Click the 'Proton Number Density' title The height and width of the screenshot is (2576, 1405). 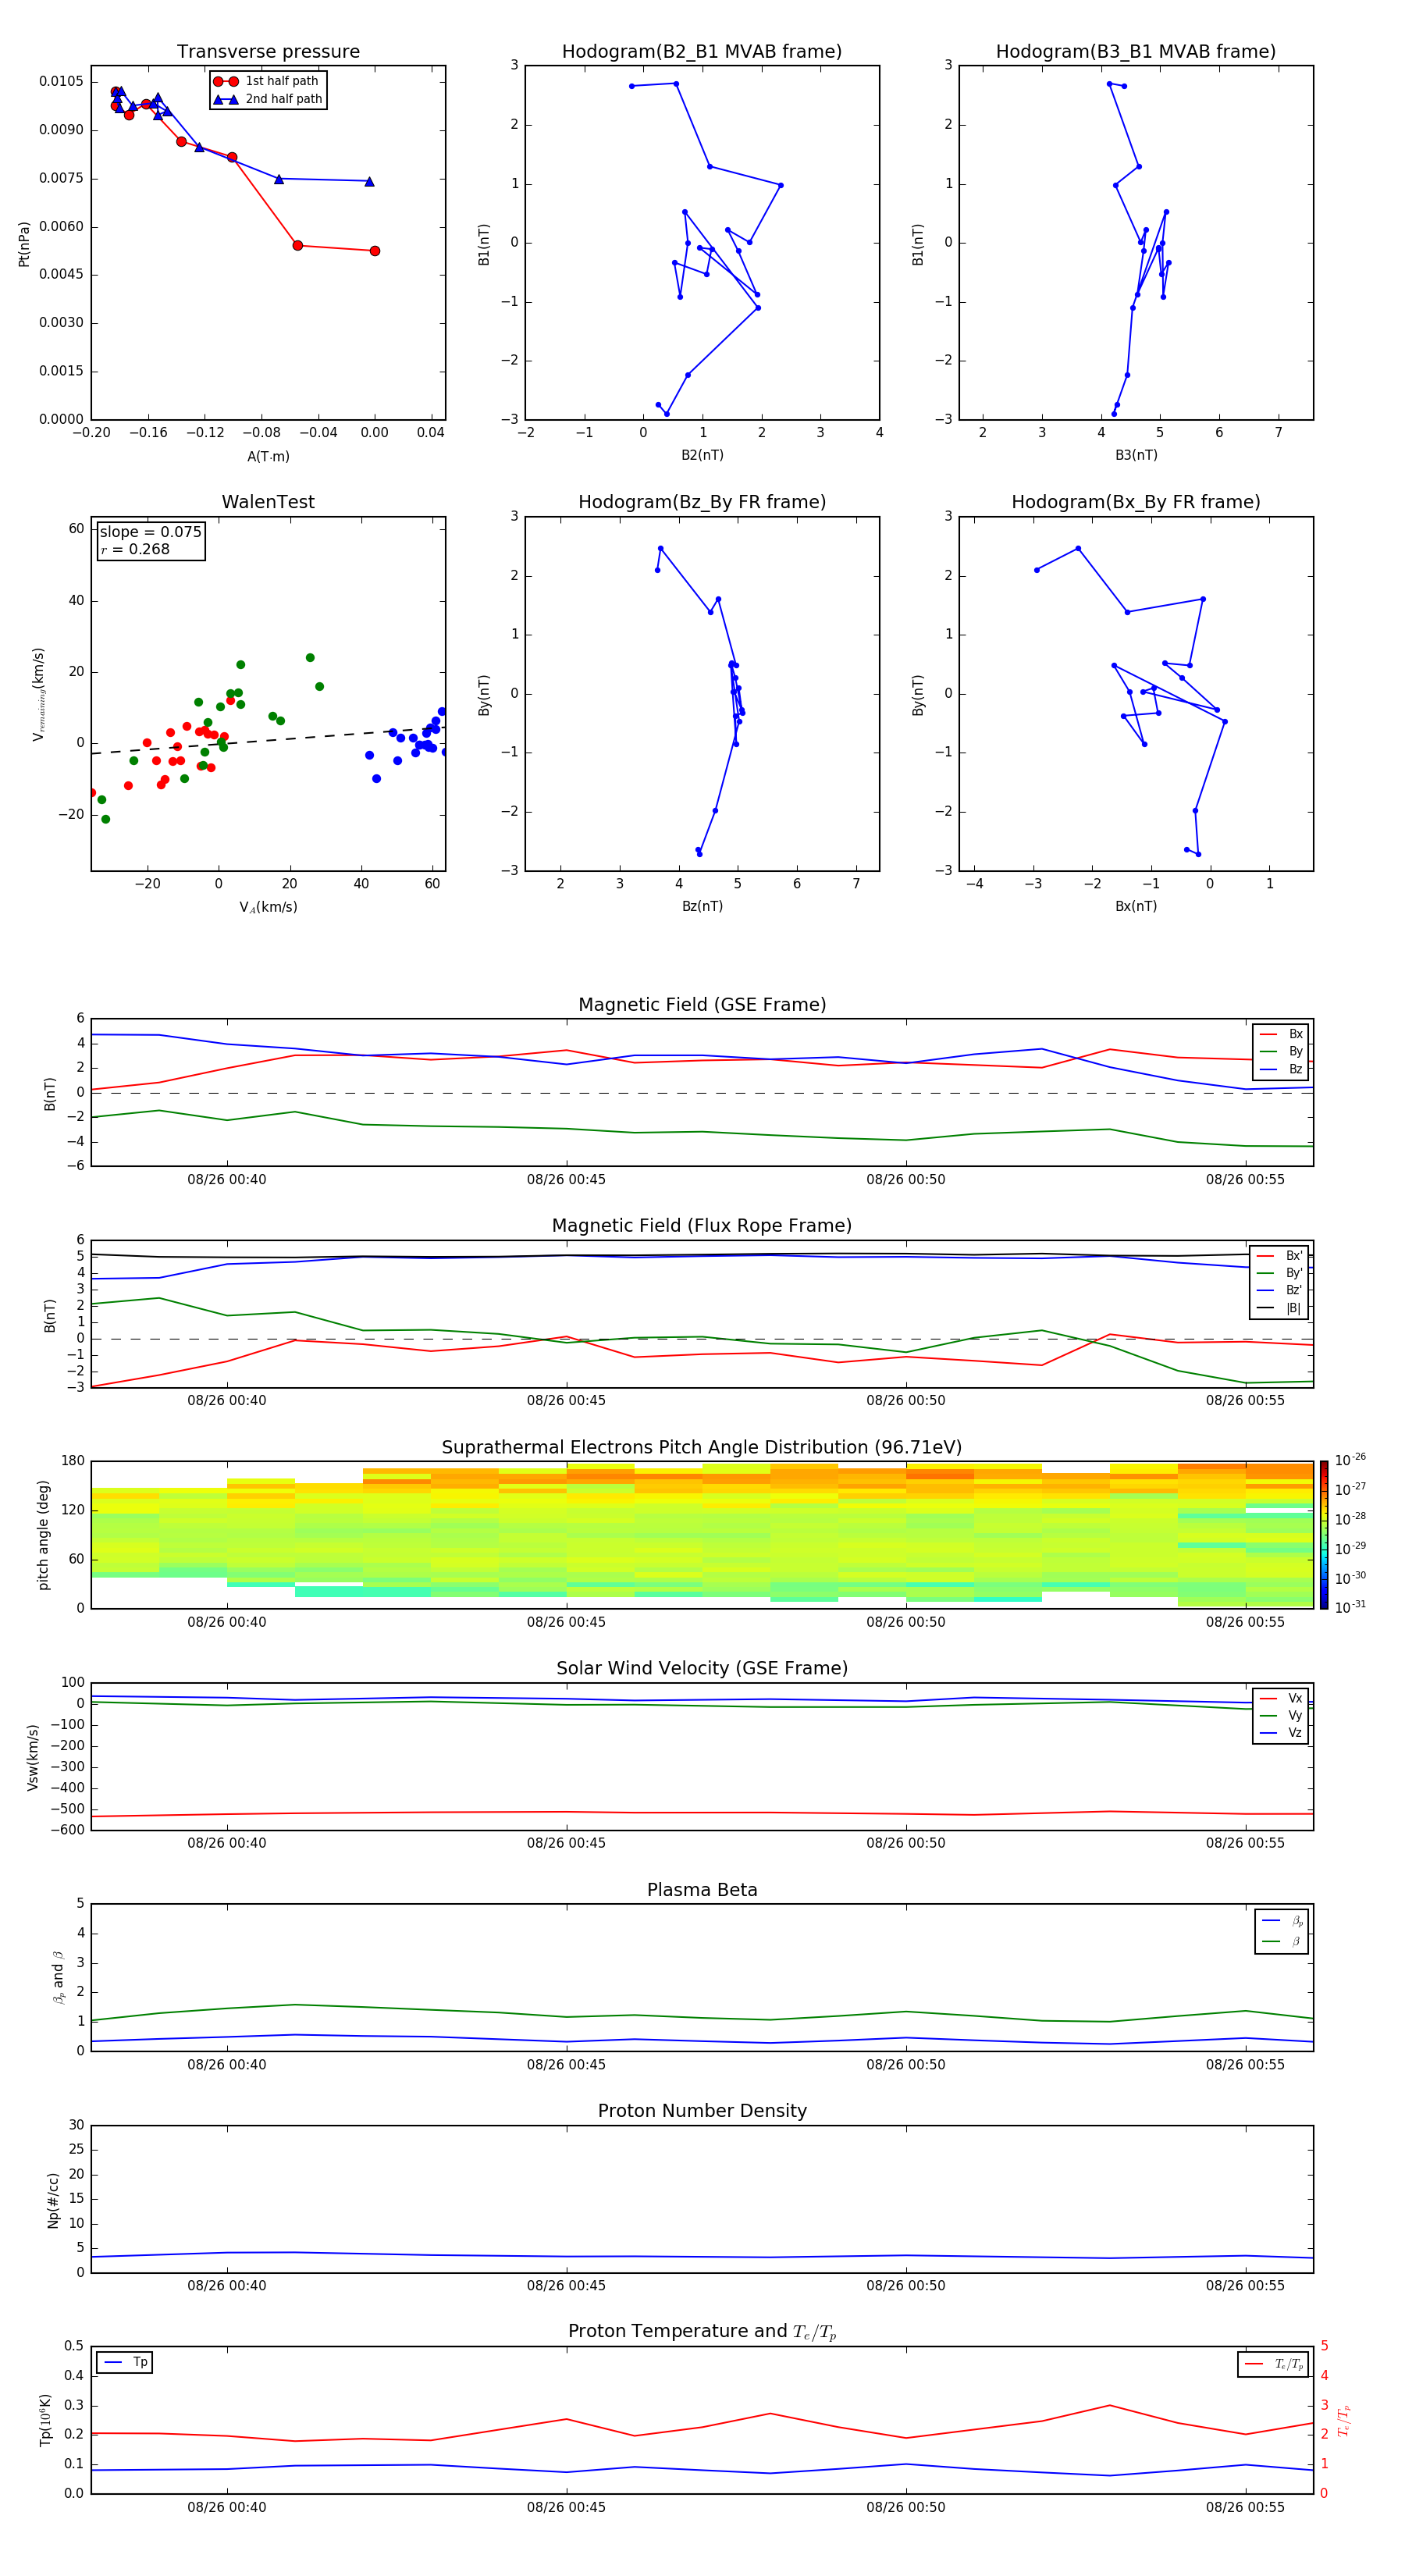702,2111
